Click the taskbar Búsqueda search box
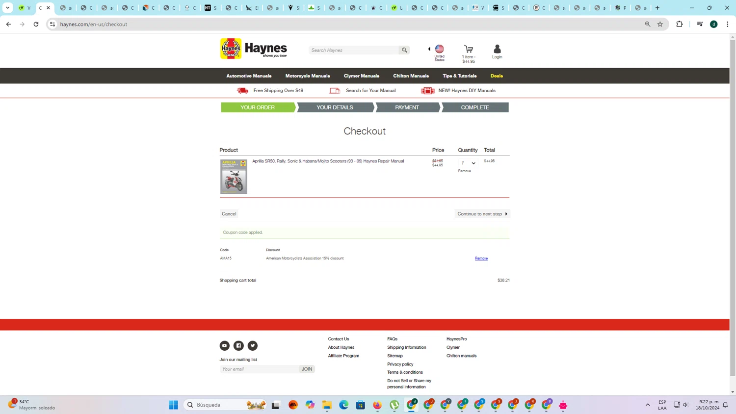 [226, 405]
